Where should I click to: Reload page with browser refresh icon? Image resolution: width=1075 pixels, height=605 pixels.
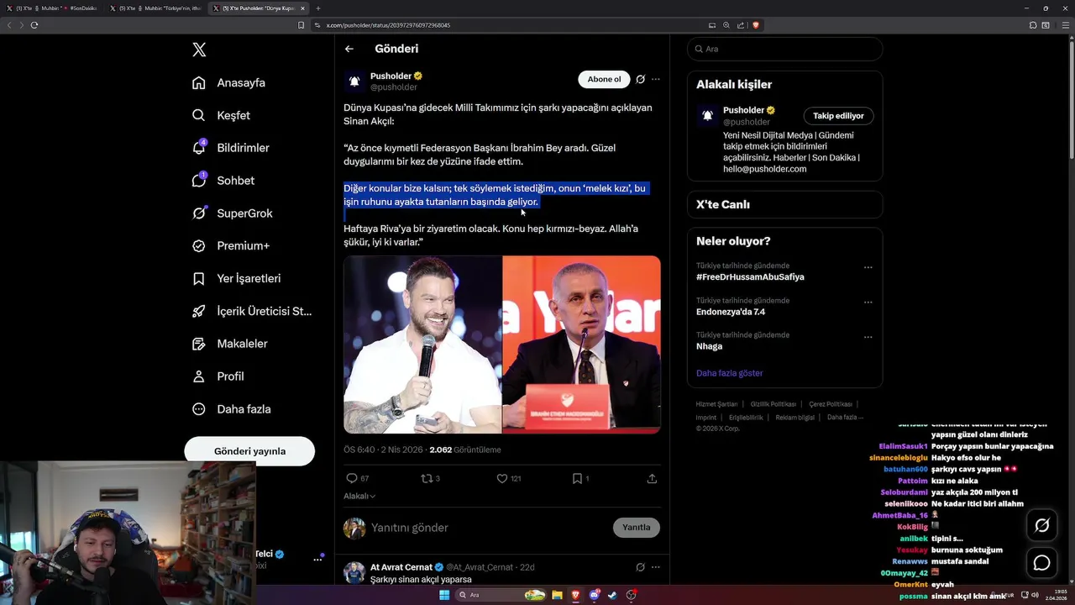click(x=34, y=25)
